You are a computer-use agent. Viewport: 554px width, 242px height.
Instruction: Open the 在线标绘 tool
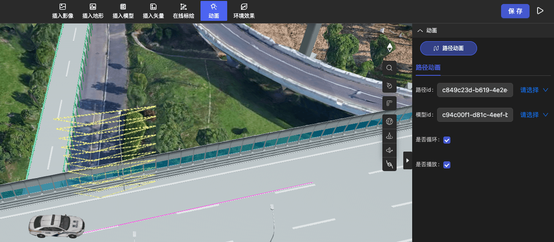point(183,11)
